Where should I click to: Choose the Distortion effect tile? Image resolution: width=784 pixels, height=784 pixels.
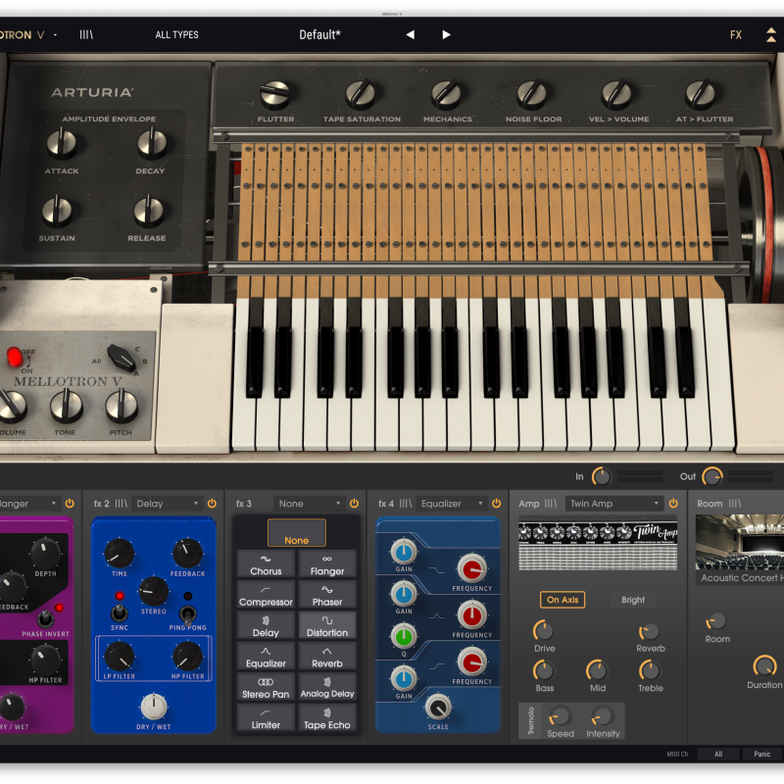pos(327,626)
